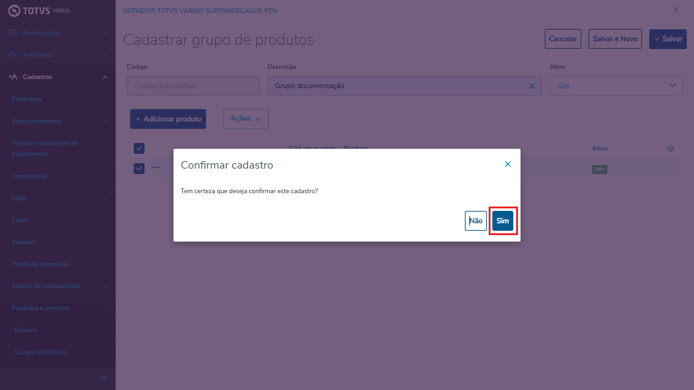694x390 pixels.
Task: Expand the Ações dropdown button
Action: click(x=246, y=119)
